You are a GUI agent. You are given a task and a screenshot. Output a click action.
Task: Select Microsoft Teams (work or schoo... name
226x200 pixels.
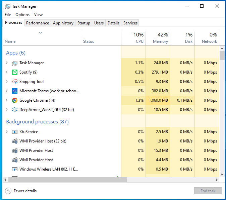pos(49,91)
